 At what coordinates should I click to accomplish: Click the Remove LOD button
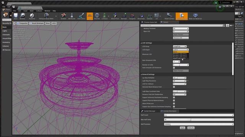click(x=181, y=38)
